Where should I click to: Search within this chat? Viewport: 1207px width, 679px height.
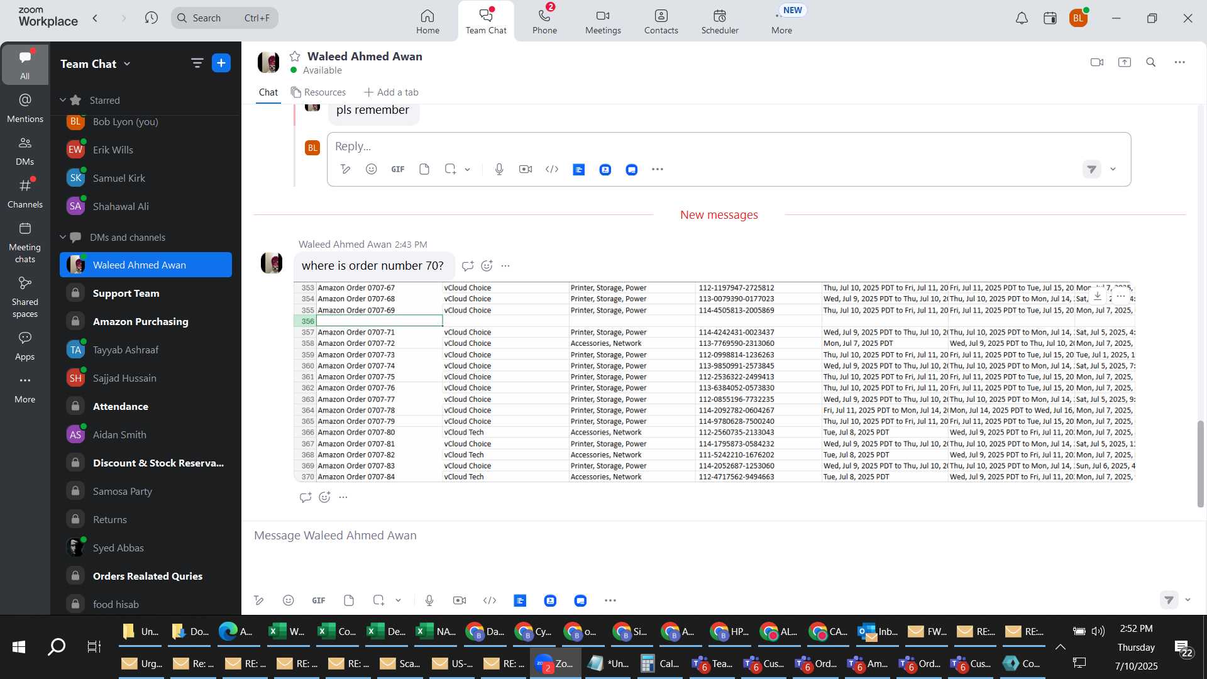[1151, 62]
